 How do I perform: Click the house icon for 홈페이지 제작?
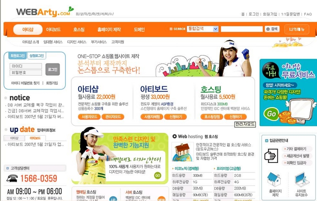274,179
